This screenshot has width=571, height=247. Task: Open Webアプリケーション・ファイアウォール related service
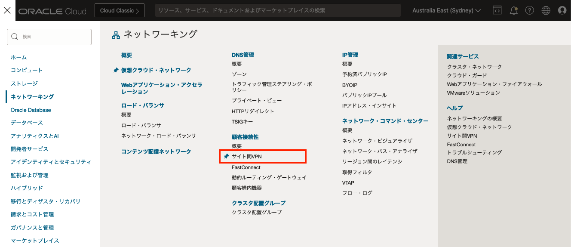coord(494,84)
